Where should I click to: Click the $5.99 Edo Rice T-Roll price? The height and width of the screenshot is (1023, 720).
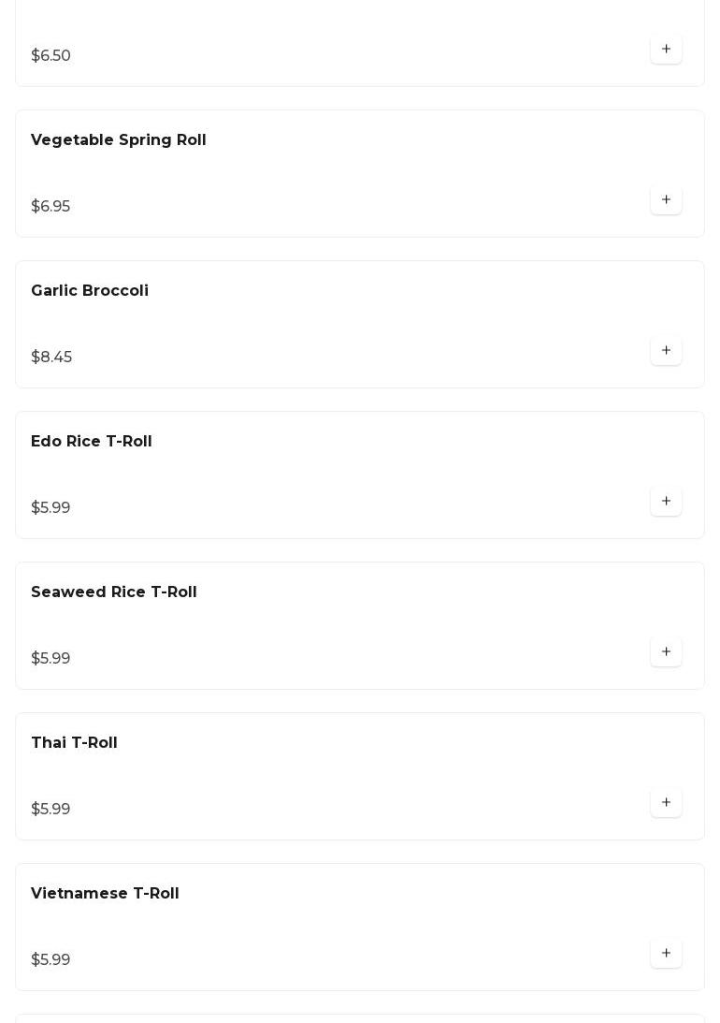coord(50,507)
